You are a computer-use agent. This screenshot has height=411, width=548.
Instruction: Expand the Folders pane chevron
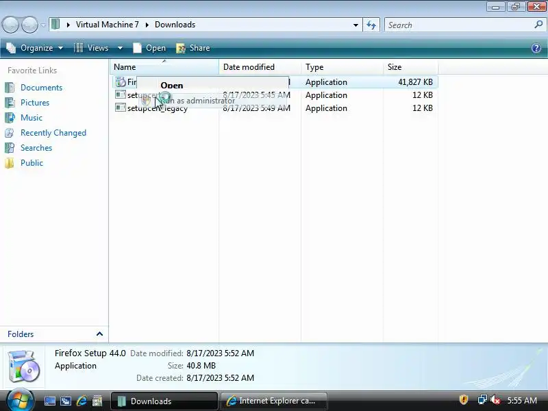point(99,334)
